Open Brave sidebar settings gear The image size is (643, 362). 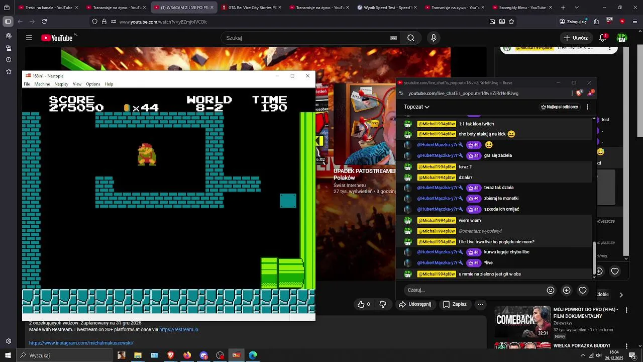(x=9, y=341)
